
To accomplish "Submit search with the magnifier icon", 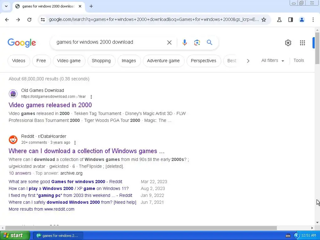I will [x=209, y=42].
